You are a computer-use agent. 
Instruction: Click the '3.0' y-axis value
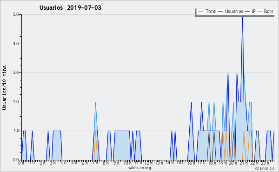click(x=16, y=73)
